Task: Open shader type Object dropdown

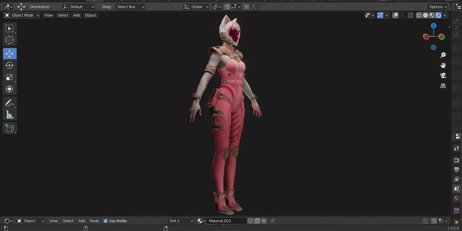Action: (x=30, y=221)
